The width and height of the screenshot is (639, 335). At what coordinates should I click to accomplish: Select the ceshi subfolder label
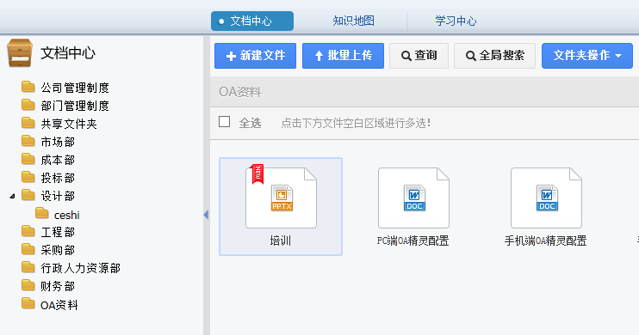coord(67,215)
